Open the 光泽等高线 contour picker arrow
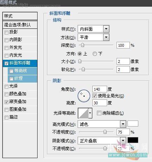This screenshot has height=162, width=152. [x=90, y=113]
